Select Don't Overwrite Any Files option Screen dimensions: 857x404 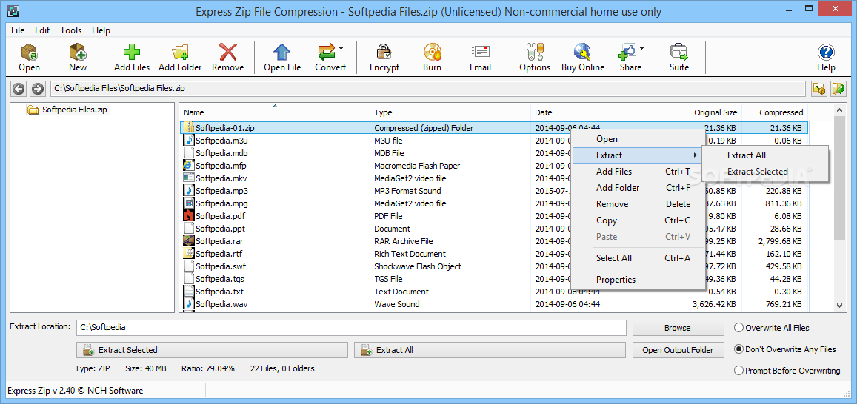[739, 349]
